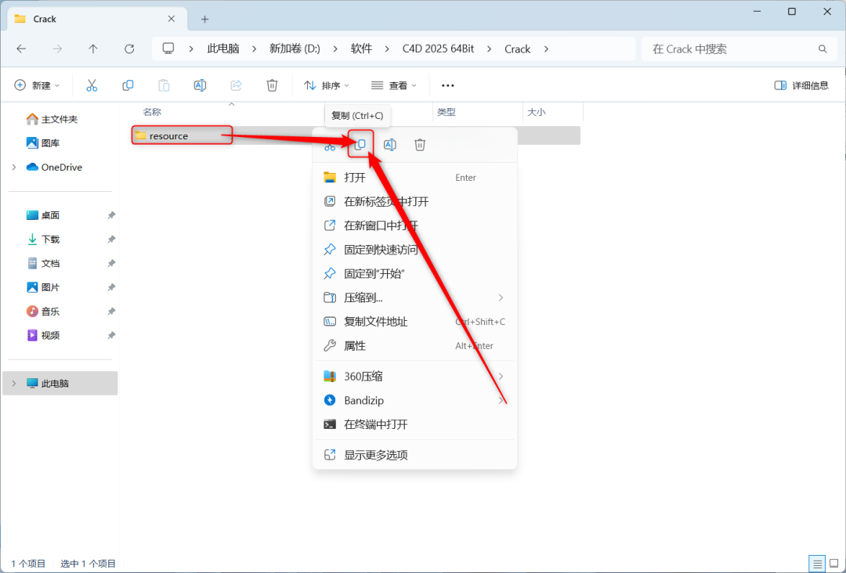846x573 pixels.
Task: Select 复制文件地址 in context menu
Action: pos(414,322)
